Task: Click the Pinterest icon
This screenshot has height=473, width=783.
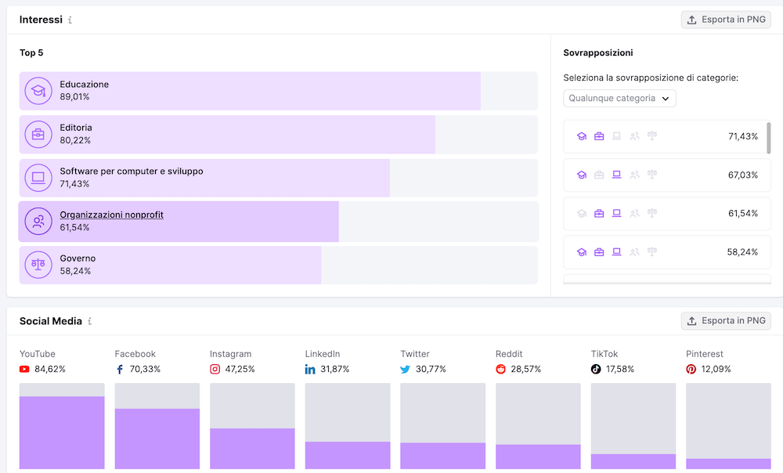Action: tap(690, 369)
